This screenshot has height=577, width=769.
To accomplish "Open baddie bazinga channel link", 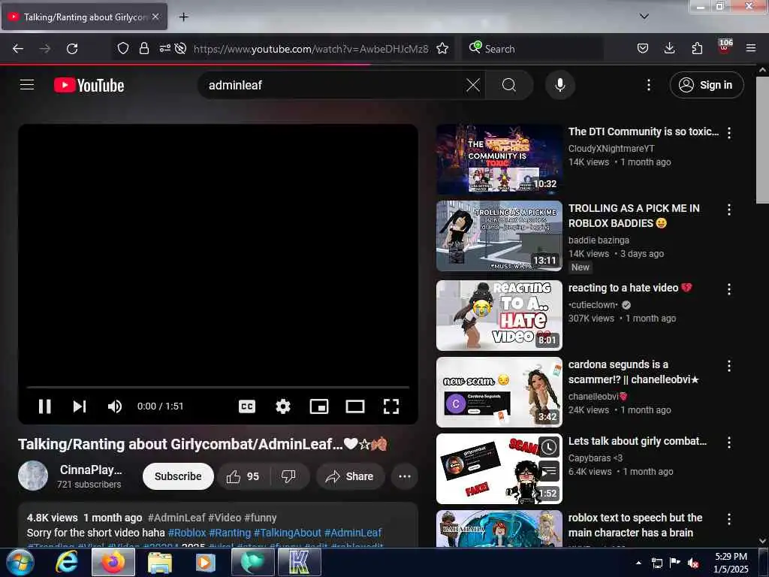I will click(599, 240).
